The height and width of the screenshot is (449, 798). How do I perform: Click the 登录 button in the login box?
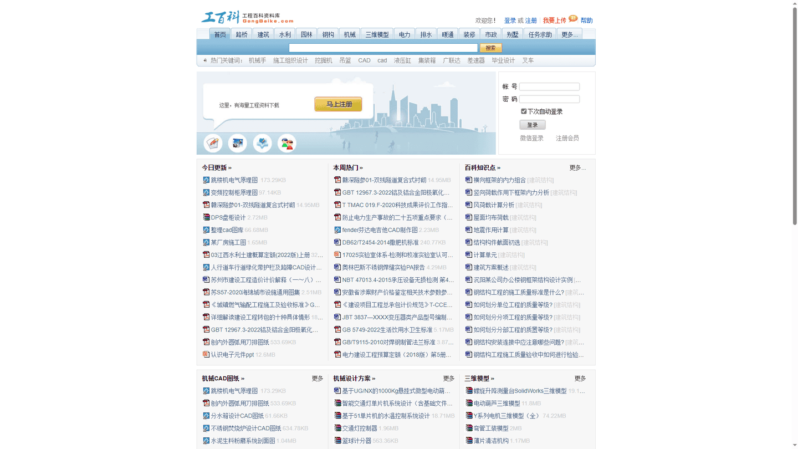(x=533, y=125)
